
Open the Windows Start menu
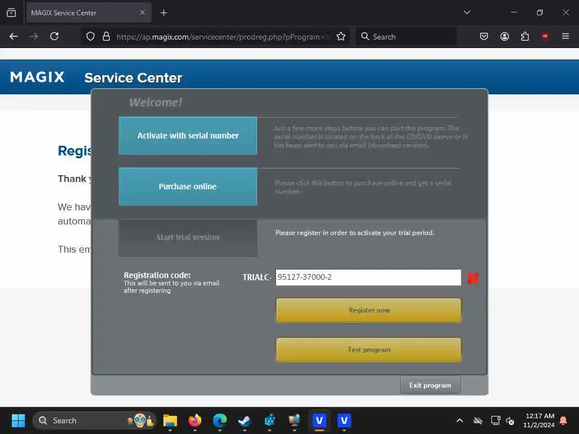[18, 420]
